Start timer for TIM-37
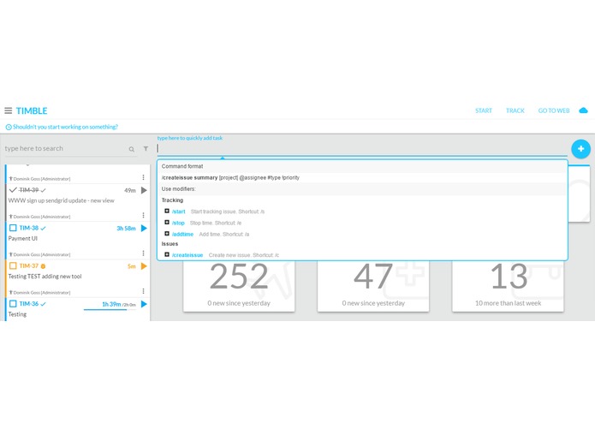 pos(144,266)
